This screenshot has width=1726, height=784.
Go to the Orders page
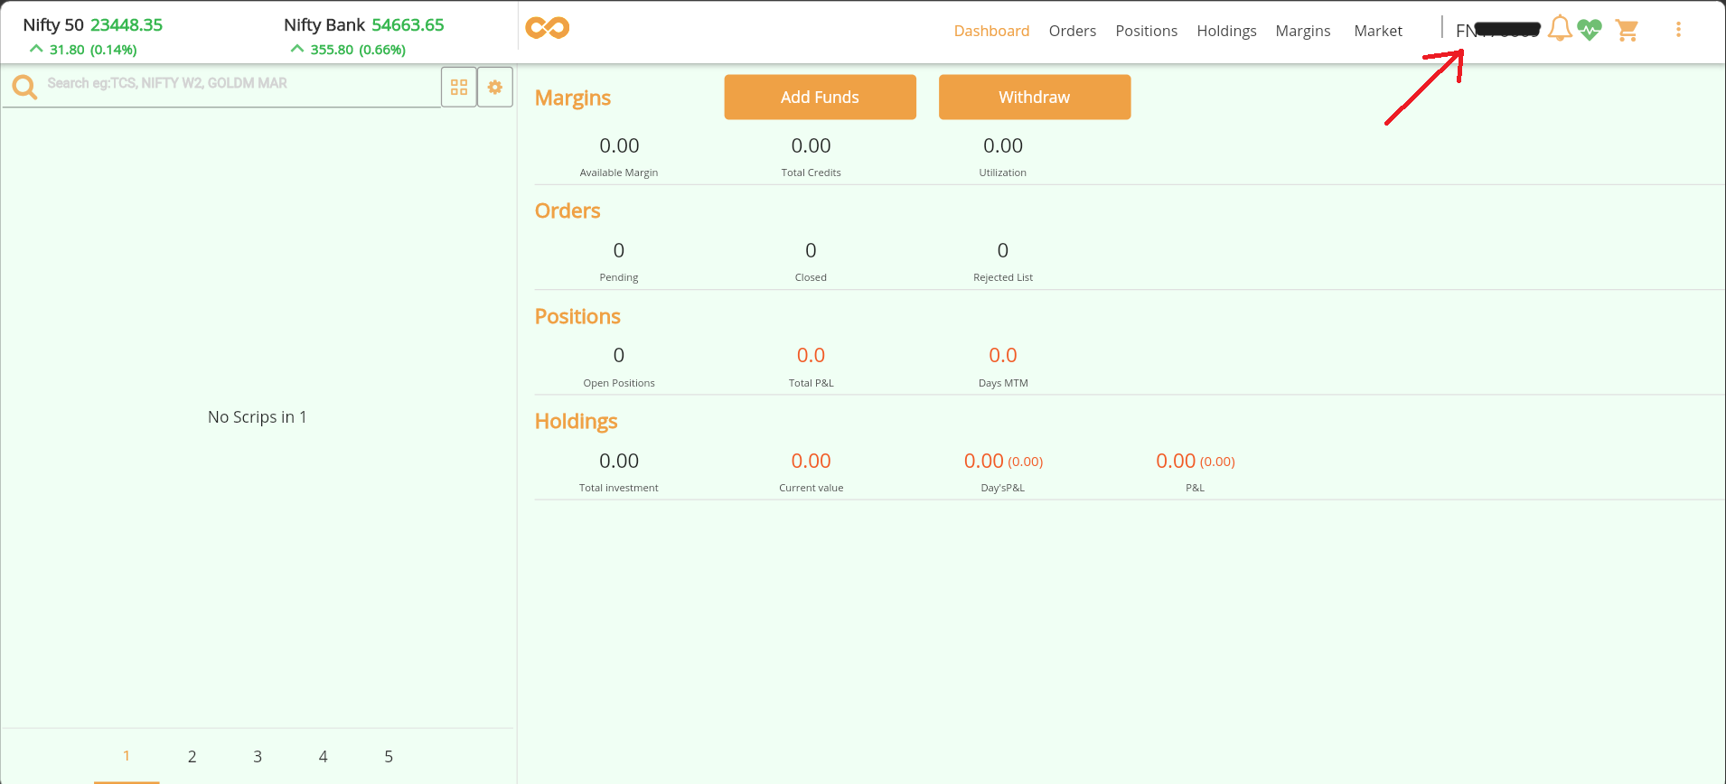point(1073,31)
